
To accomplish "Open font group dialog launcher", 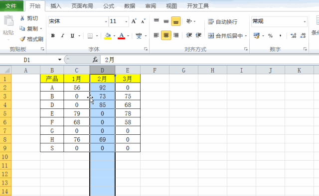I will pyautogui.click(x=146, y=49).
